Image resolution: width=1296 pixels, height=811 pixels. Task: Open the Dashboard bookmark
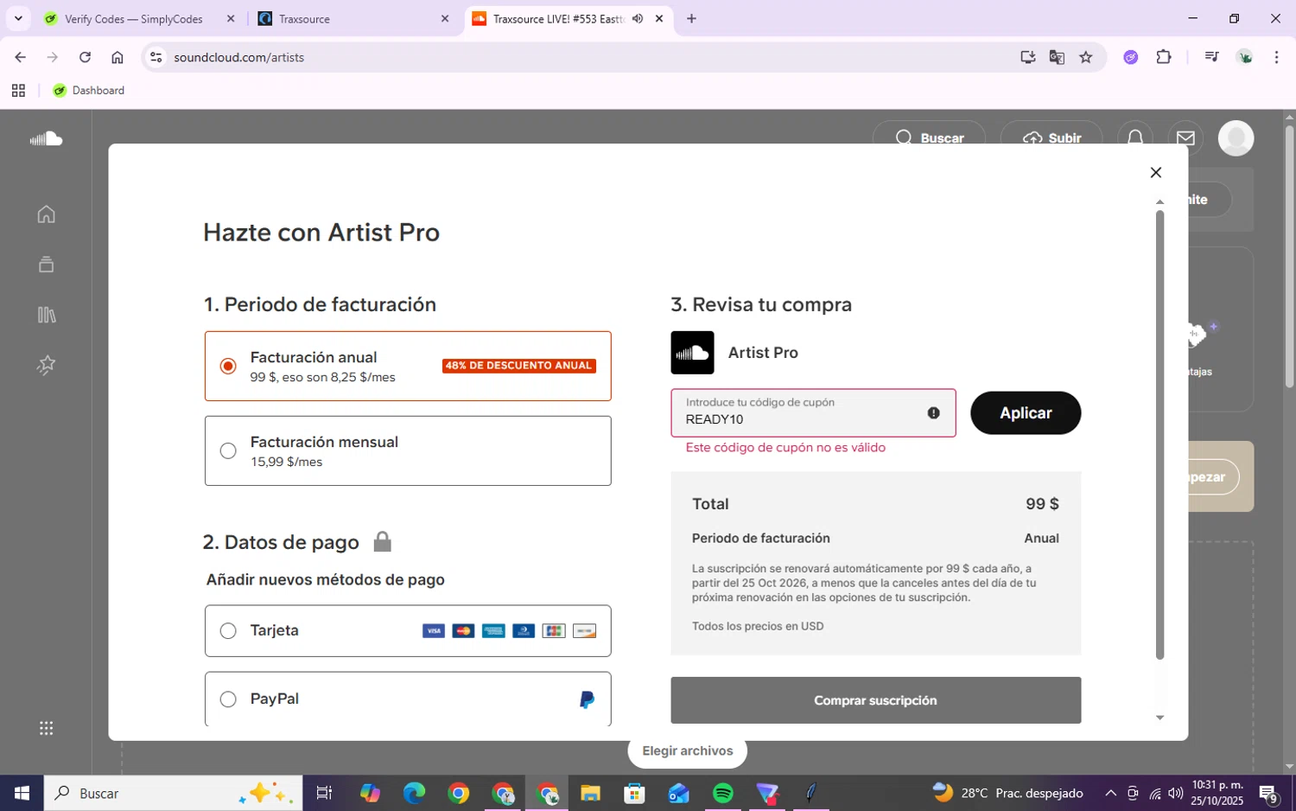(x=89, y=90)
